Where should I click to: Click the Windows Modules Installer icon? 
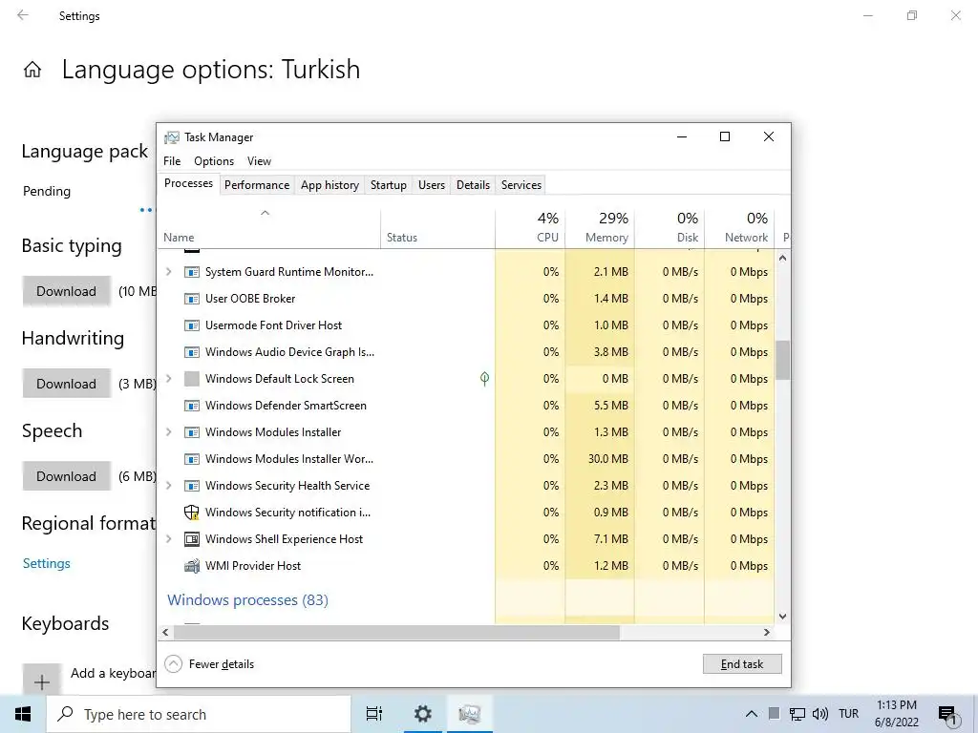click(x=192, y=432)
